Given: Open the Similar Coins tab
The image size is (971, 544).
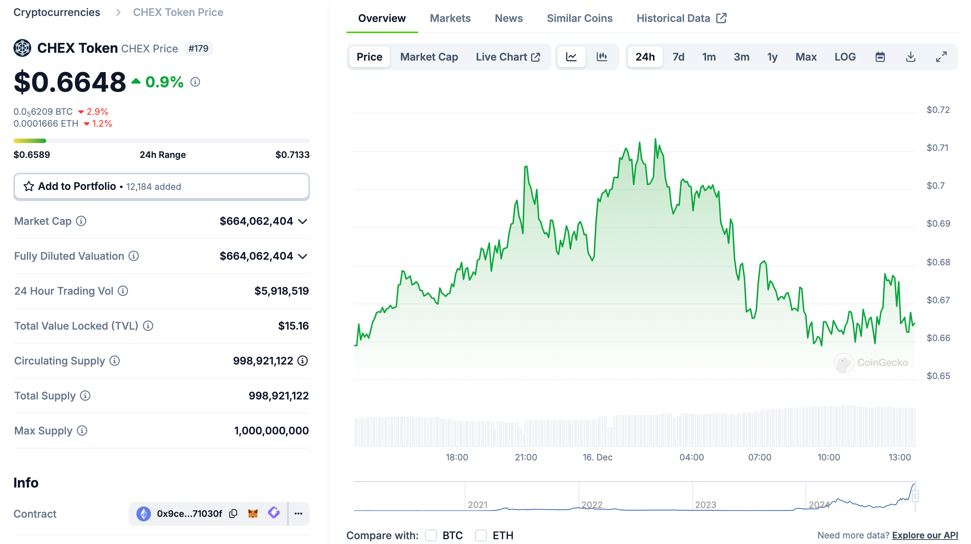Looking at the screenshot, I should coord(579,18).
